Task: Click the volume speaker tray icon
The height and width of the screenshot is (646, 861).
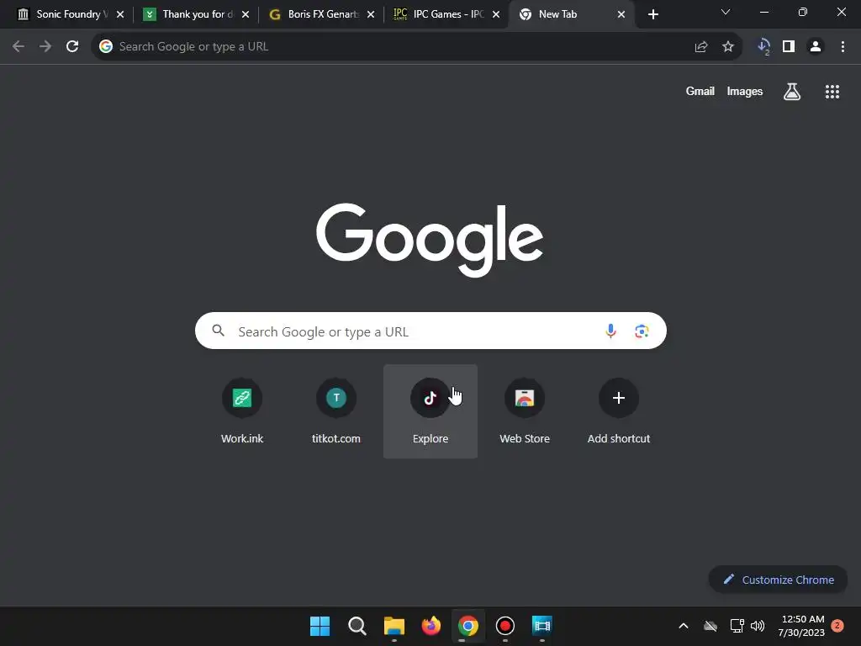Action: (x=758, y=626)
